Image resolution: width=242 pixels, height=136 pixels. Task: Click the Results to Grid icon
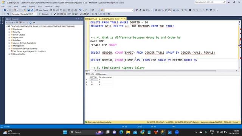[85, 14]
